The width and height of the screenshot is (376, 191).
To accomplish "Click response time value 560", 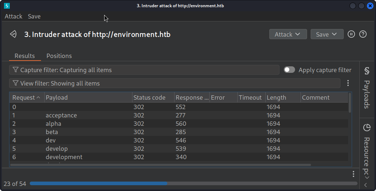I will coord(181,124).
